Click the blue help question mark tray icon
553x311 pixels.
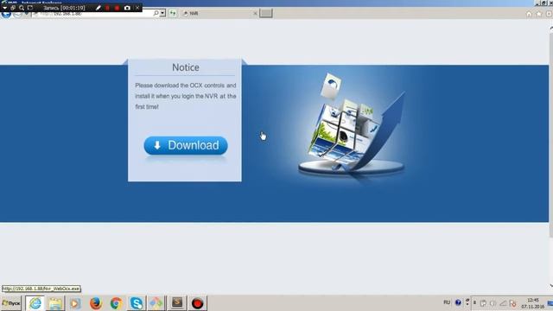(458, 302)
